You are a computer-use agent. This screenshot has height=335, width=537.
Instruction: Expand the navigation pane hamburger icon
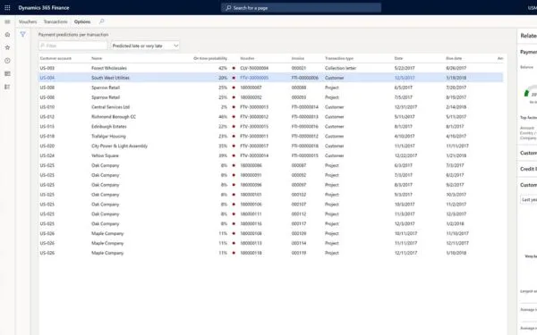7,21
